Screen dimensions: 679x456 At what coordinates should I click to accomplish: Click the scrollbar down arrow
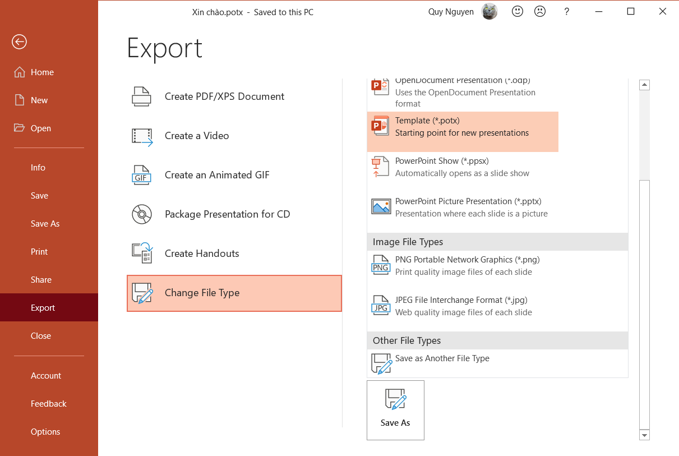[x=644, y=435]
